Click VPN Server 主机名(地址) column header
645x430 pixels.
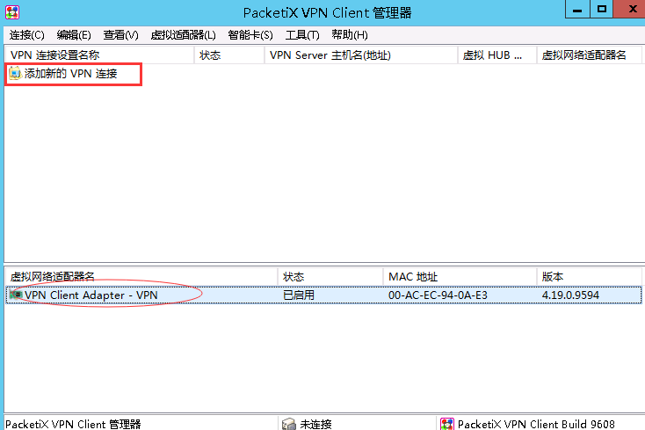[361, 55]
